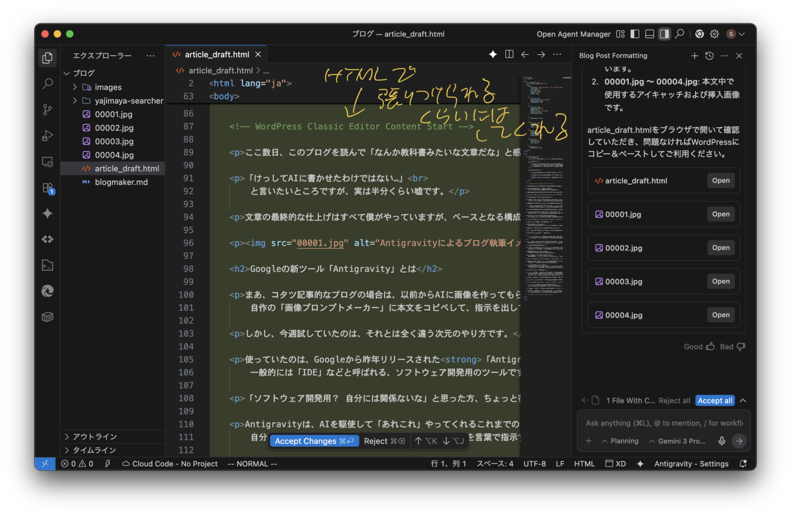Open blogmaker.md from the explorer

click(121, 182)
